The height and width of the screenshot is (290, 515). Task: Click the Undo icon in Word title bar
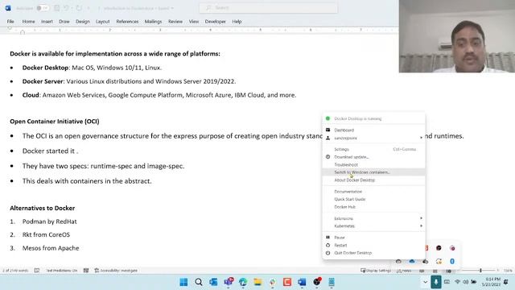click(66, 8)
